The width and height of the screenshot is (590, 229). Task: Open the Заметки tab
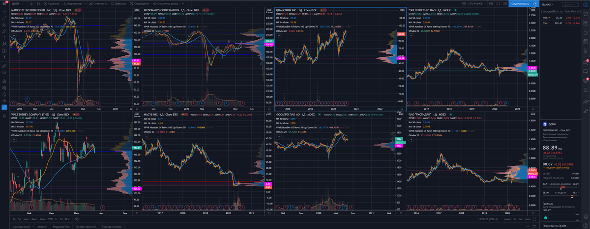click(42, 227)
